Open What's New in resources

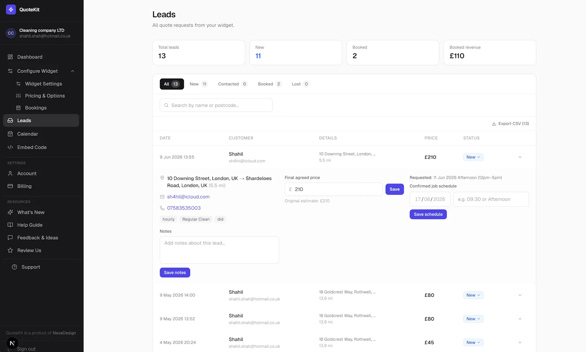point(41,212)
